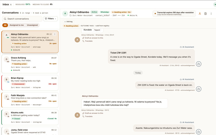Open Brian Kiprop conversation
216x135 pixels.
click(30, 83)
